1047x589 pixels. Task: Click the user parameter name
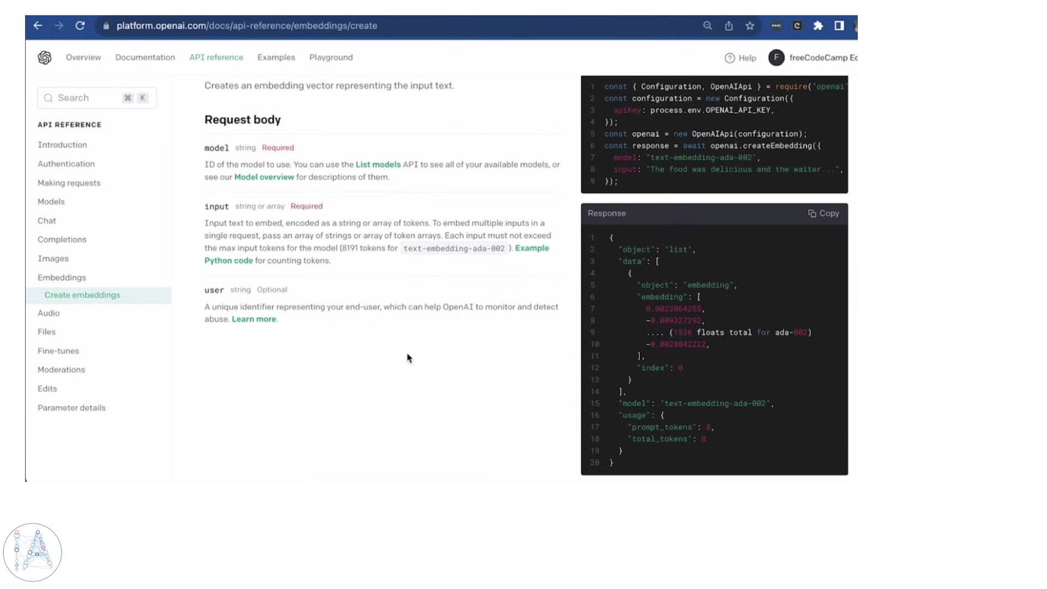pos(214,290)
